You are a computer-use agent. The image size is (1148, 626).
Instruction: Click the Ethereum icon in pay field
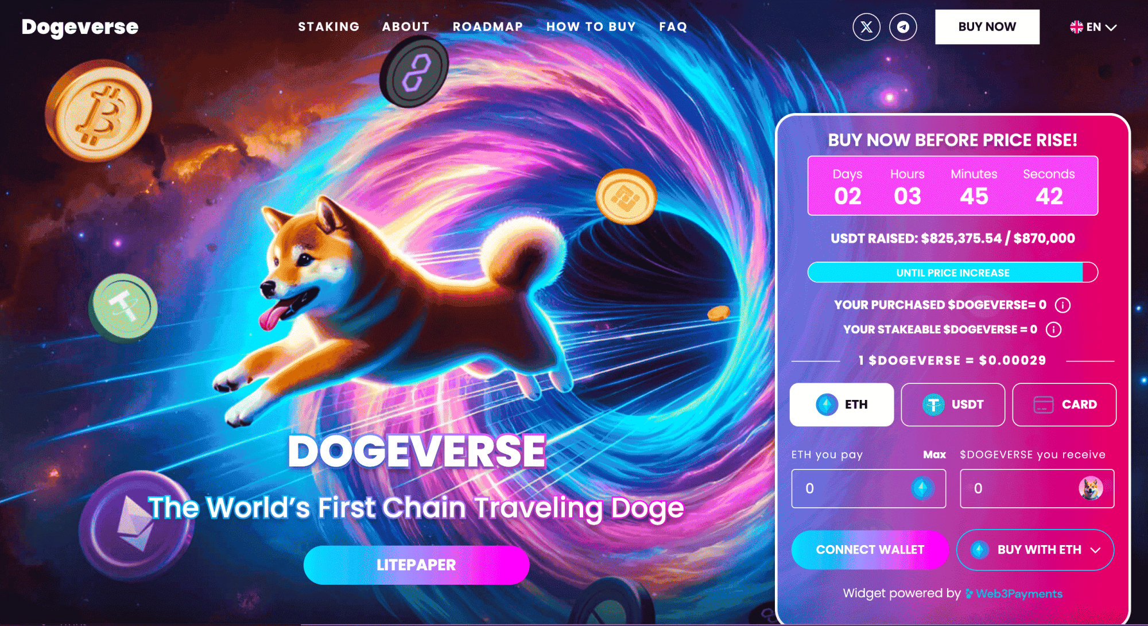(x=922, y=488)
